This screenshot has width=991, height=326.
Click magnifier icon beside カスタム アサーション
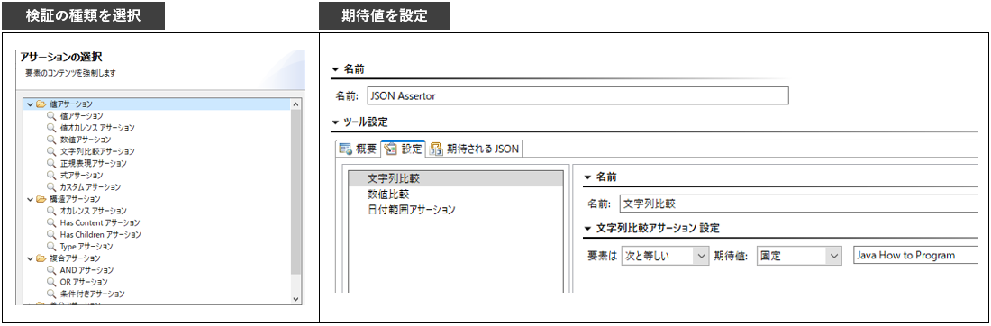50,187
